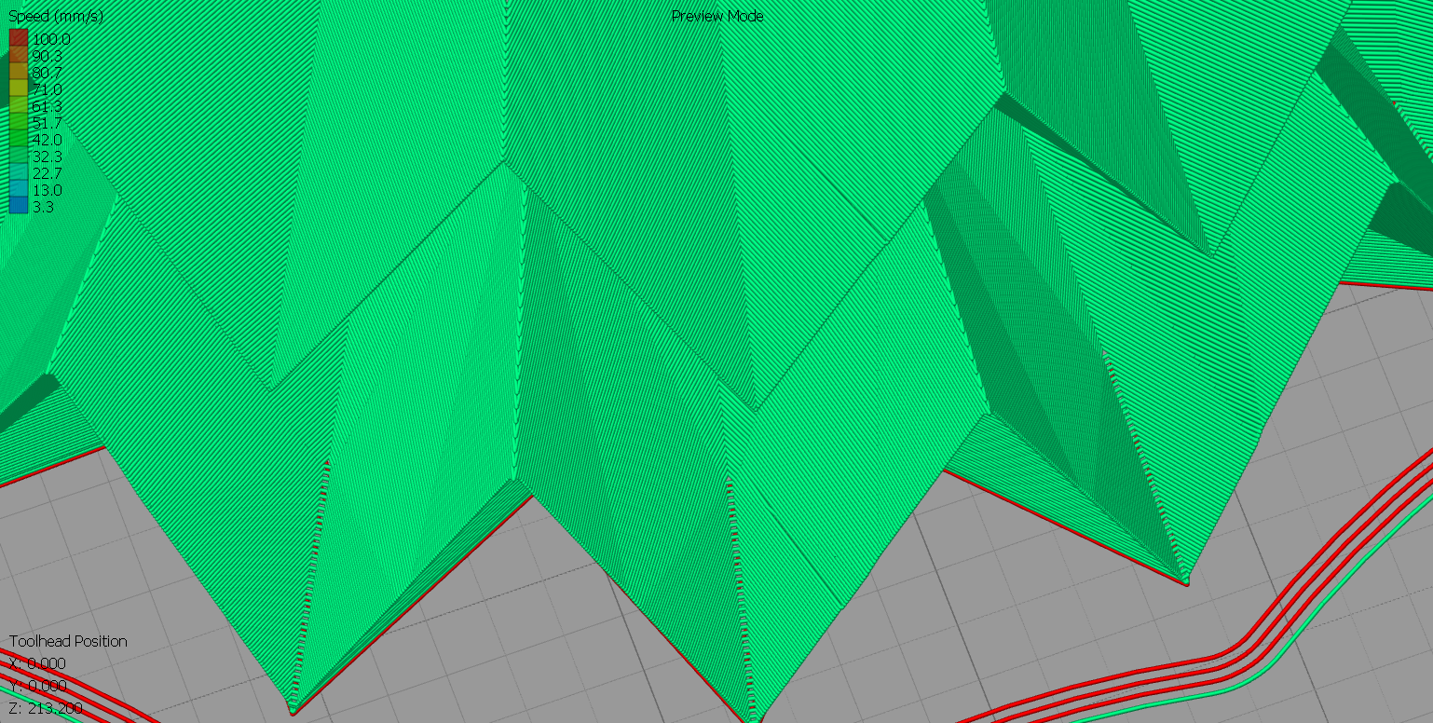
Task: Click the Y: 0.000 toolhead value
Action: pyautogui.click(x=37, y=686)
